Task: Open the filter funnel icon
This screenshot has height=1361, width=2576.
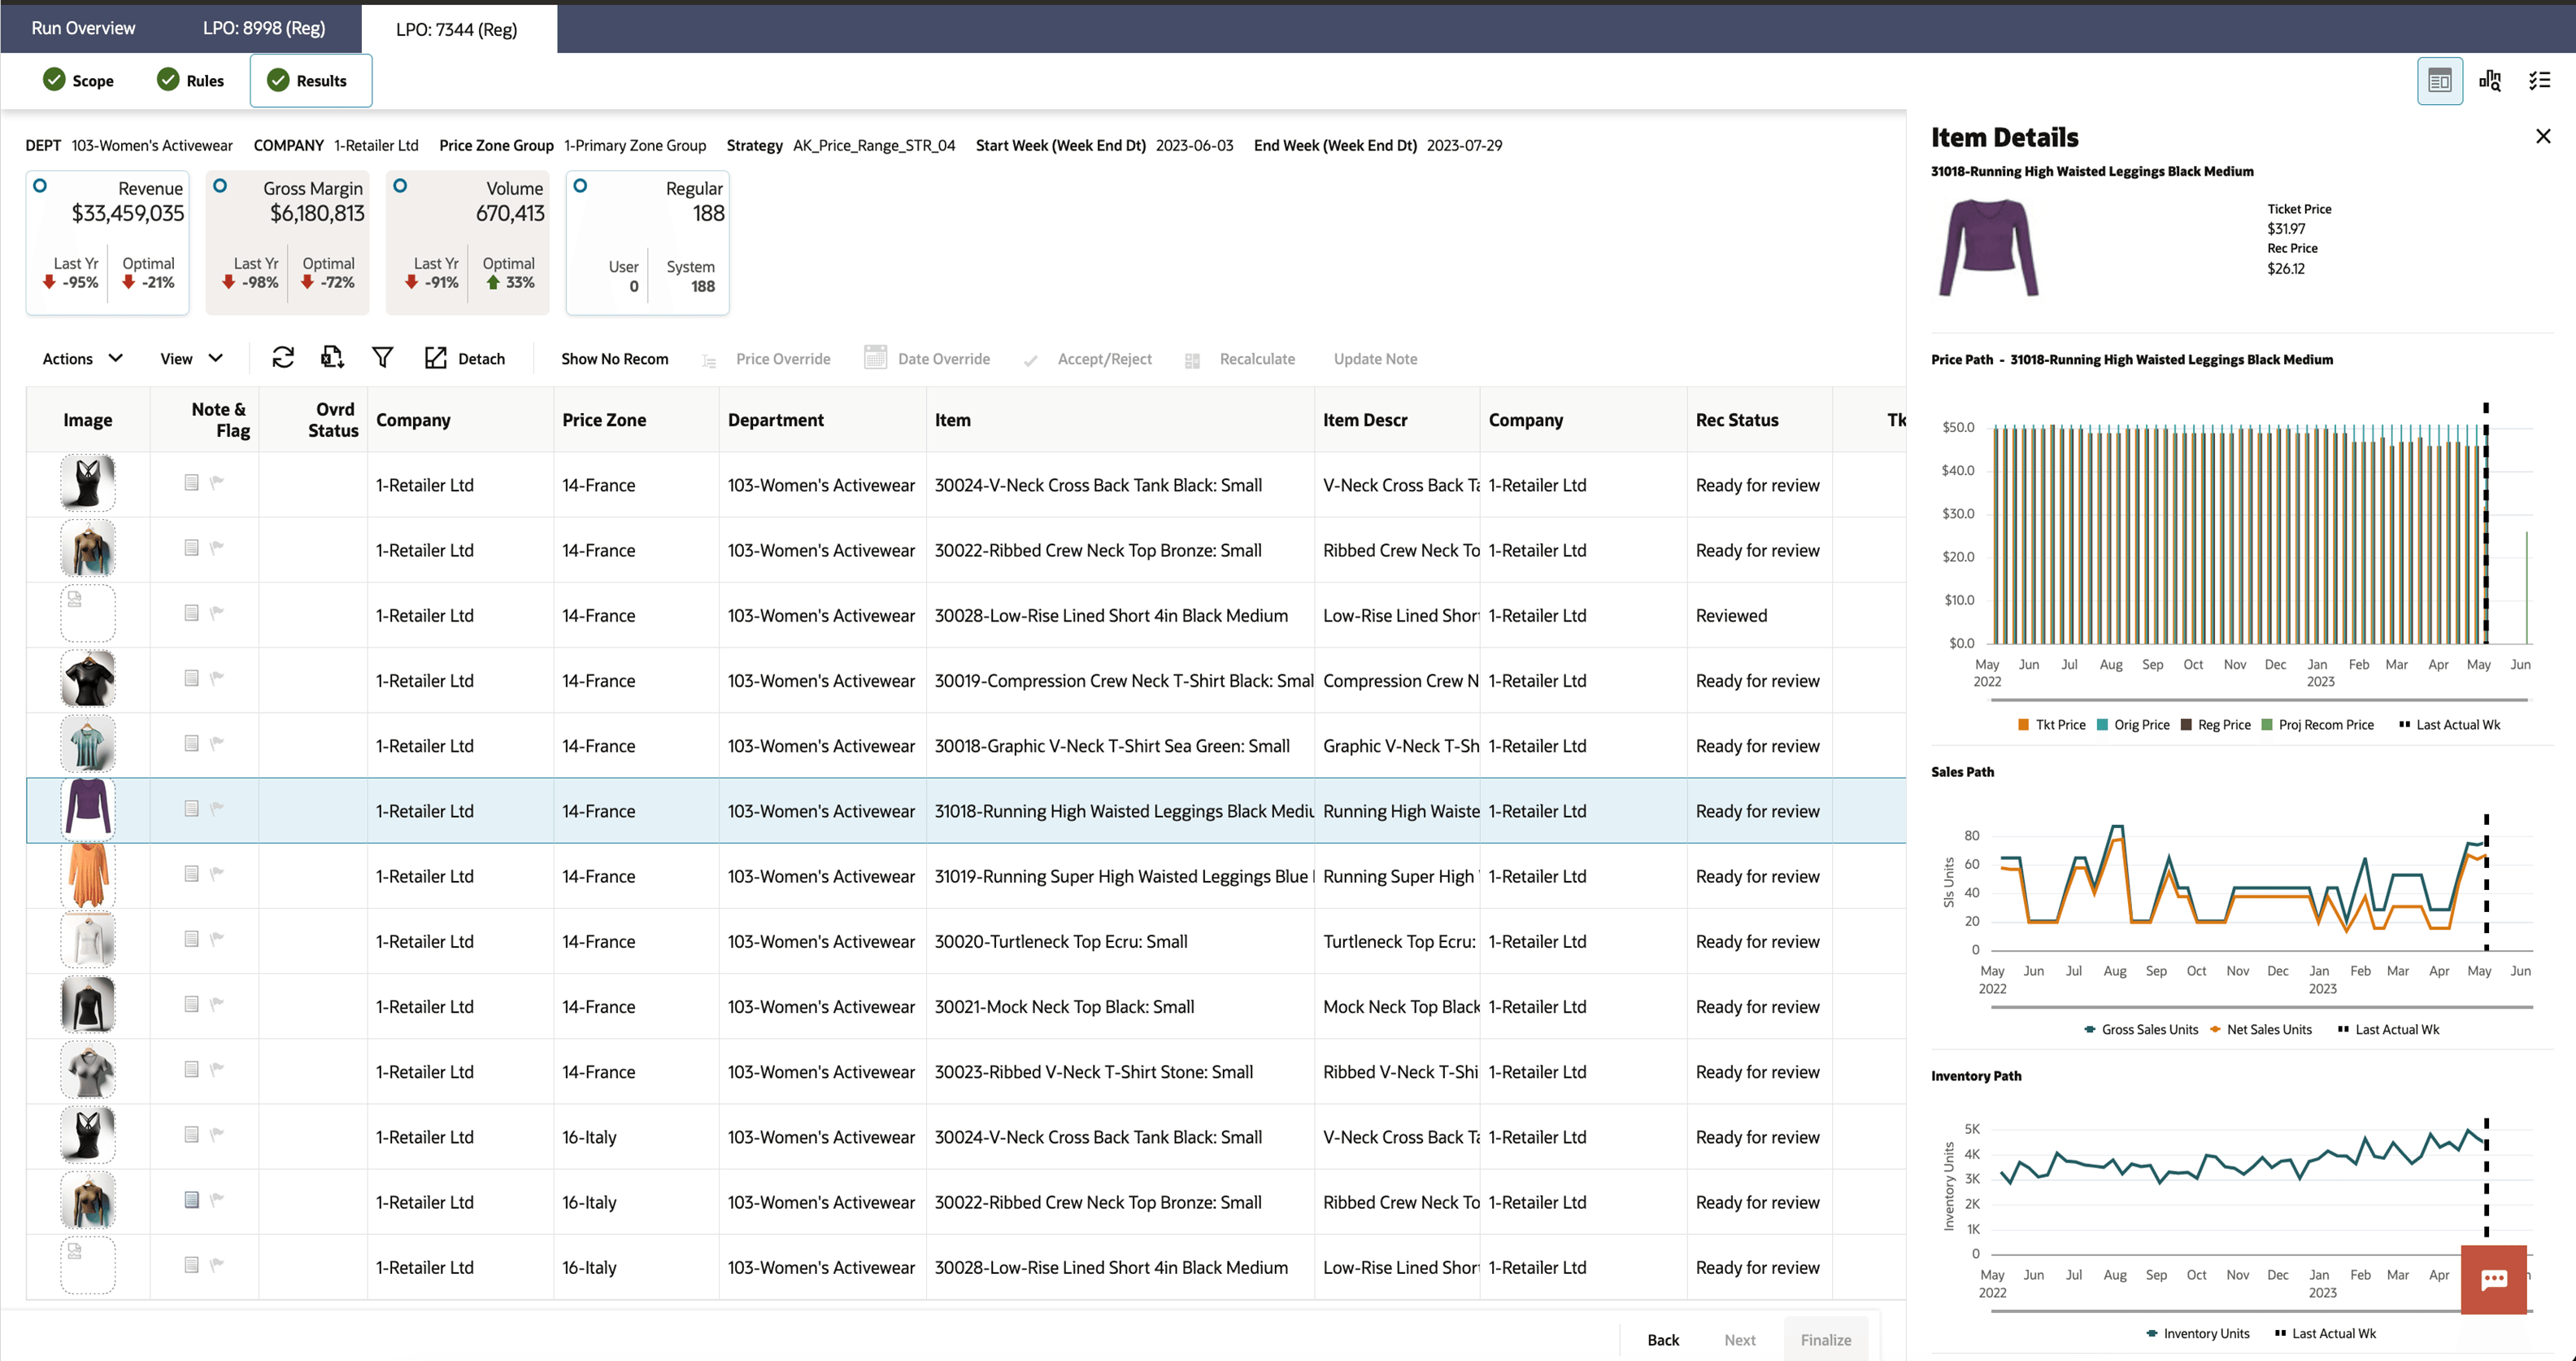Action: point(382,358)
